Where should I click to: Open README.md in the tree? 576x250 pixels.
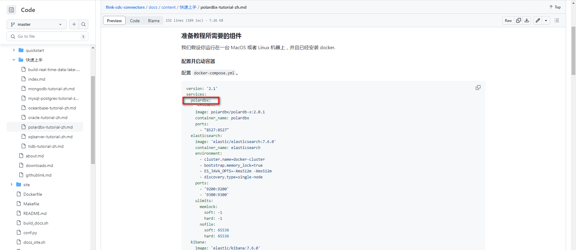(x=35, y=213)
